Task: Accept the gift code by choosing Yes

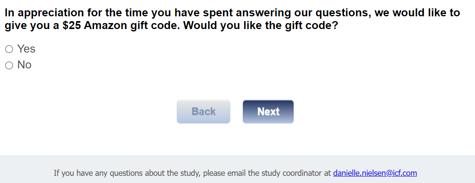Action: tap(9, 49)
